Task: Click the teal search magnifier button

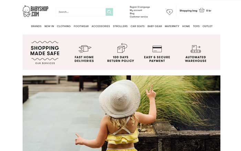Action: point(109,12)
